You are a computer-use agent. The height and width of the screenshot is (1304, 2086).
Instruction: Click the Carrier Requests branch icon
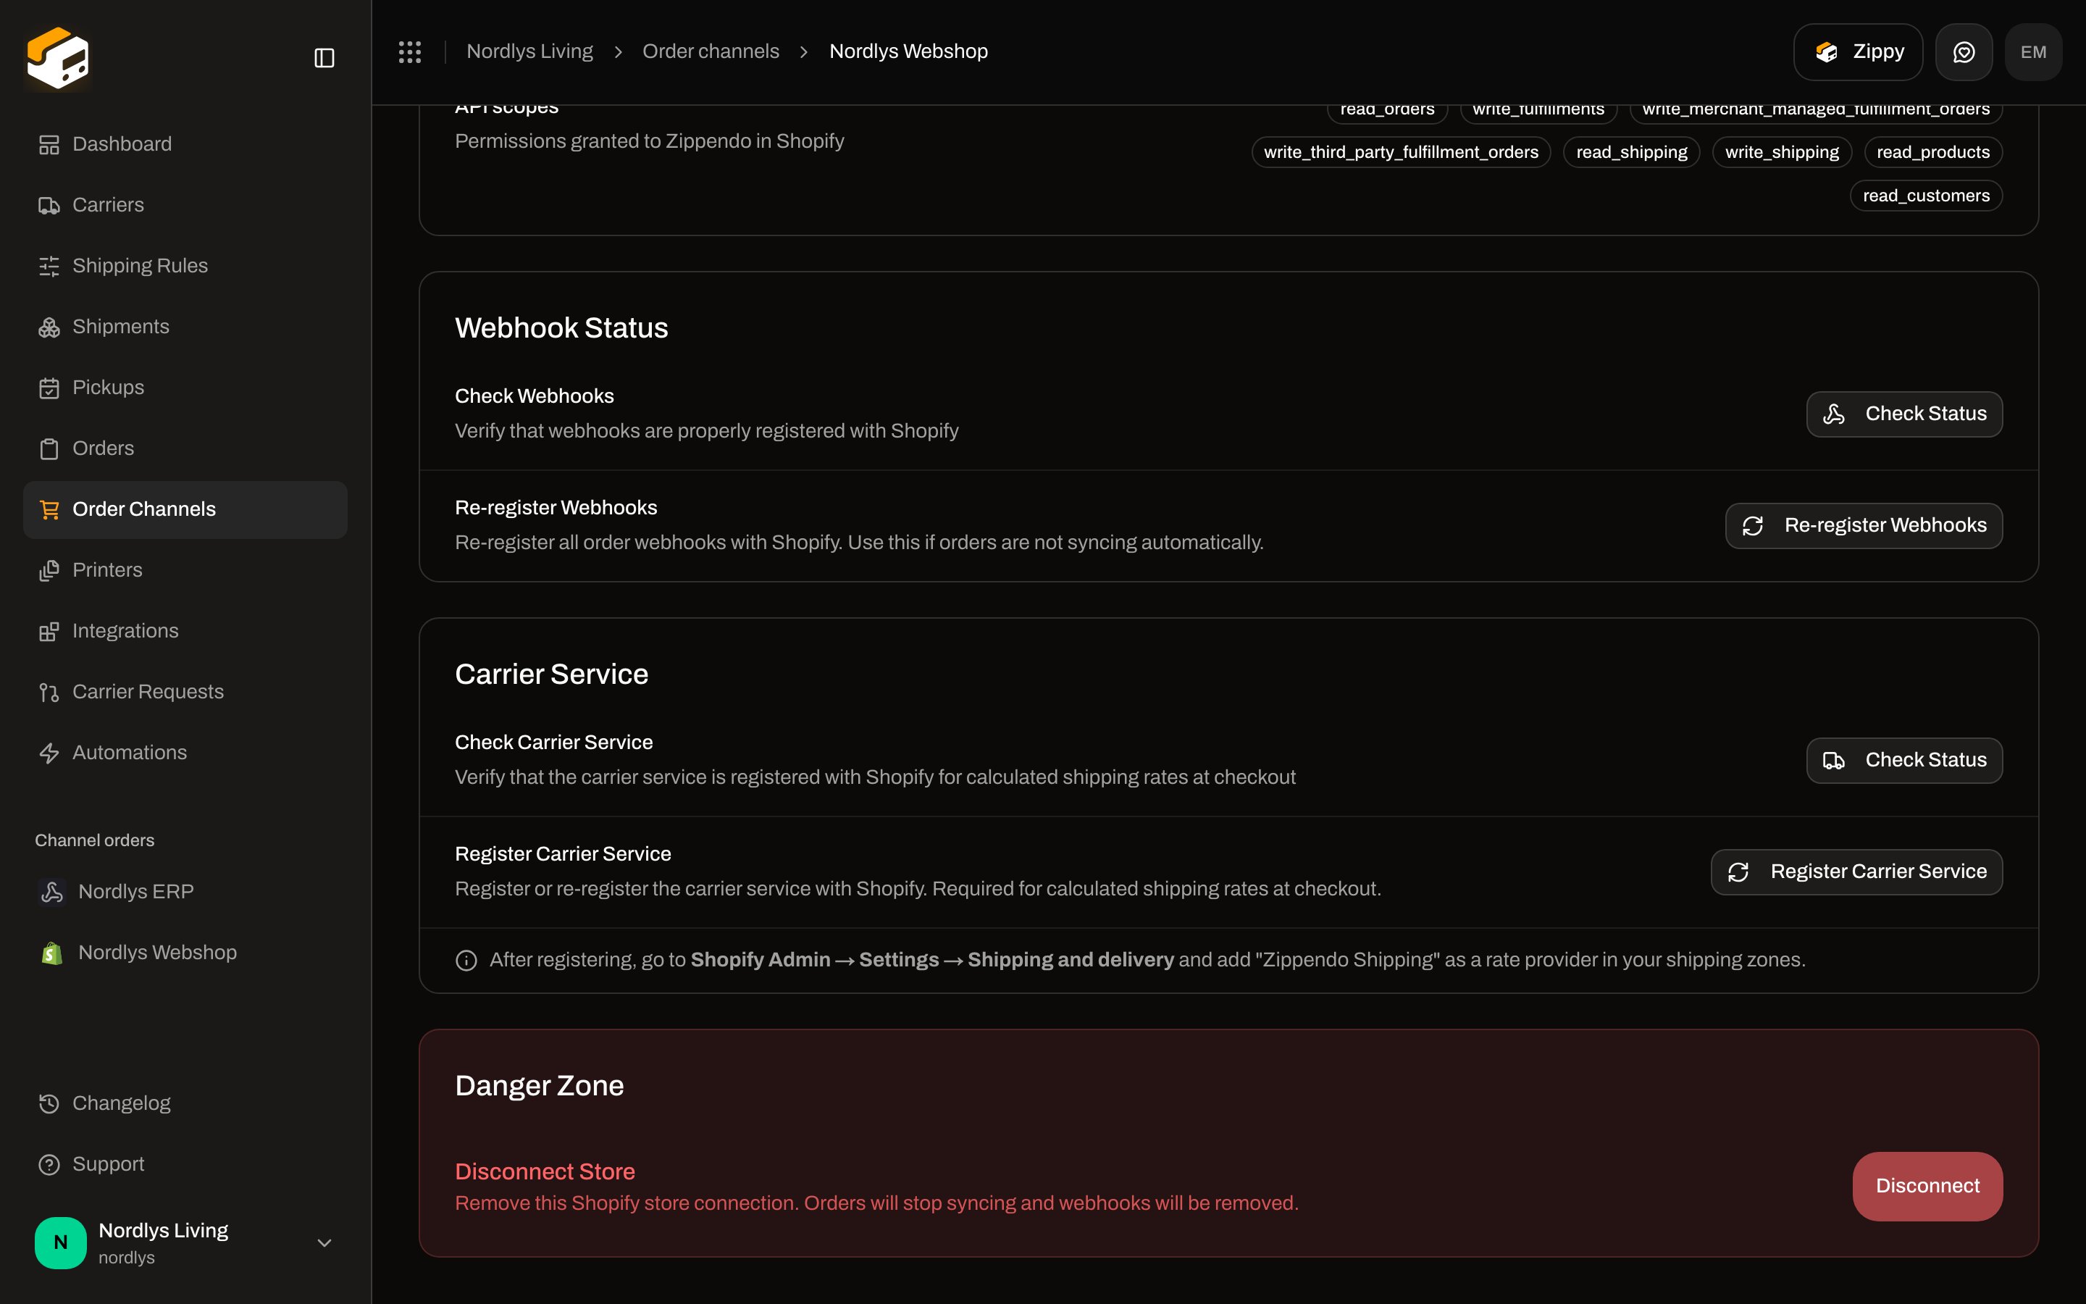click(x=49, y=693)
